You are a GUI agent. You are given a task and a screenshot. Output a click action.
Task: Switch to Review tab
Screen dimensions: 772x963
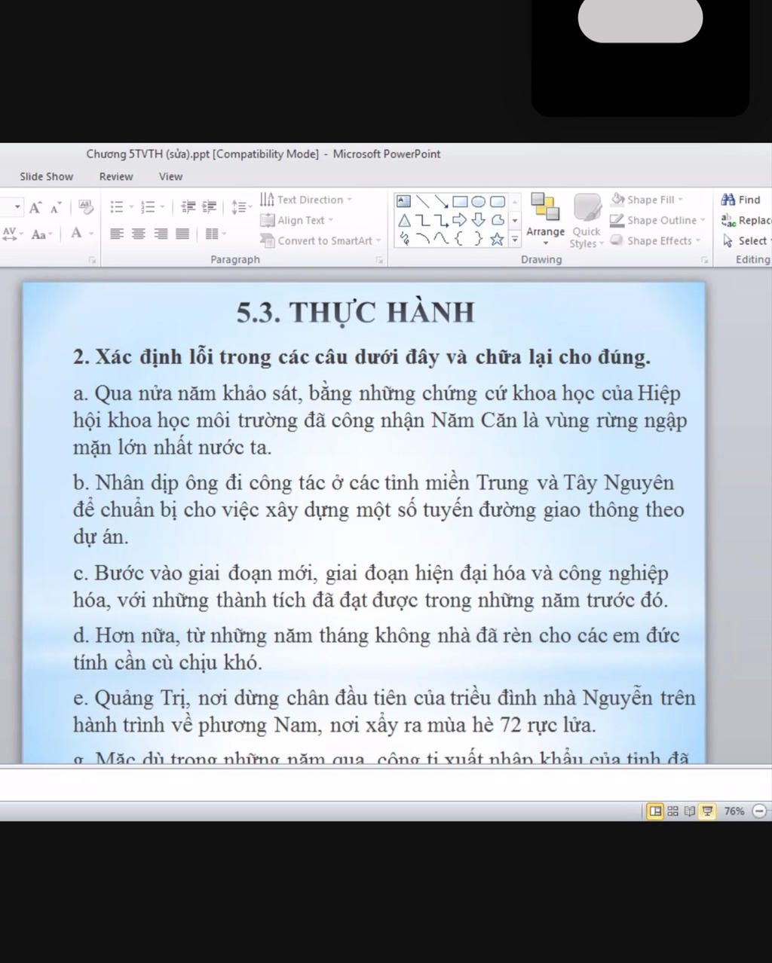click(116, 176)
